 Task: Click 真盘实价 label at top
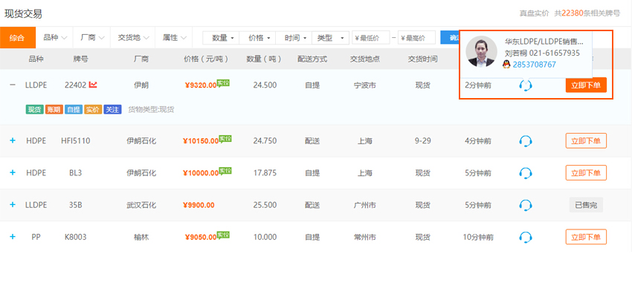(534, 13)
